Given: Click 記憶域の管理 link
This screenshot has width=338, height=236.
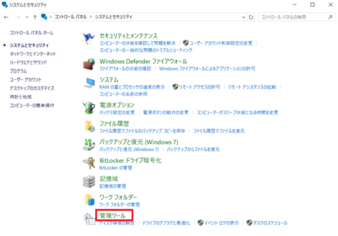Looking at the screenshot, I should [112, 186].
